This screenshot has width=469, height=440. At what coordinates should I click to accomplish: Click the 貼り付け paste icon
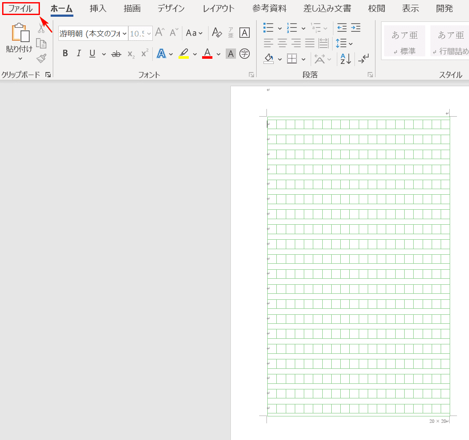[x=20, y=32]
